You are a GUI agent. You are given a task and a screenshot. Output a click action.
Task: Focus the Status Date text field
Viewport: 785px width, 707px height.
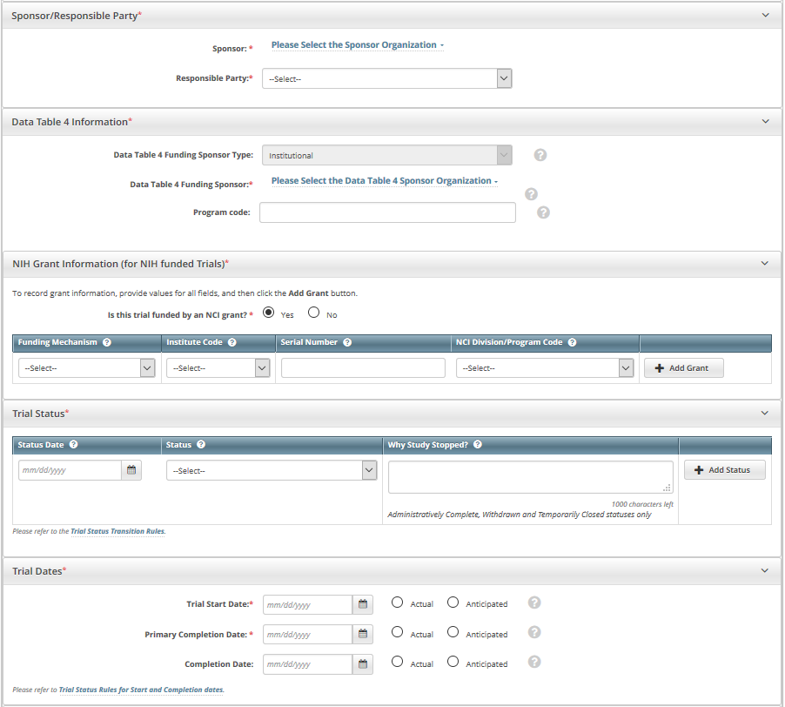70,470
